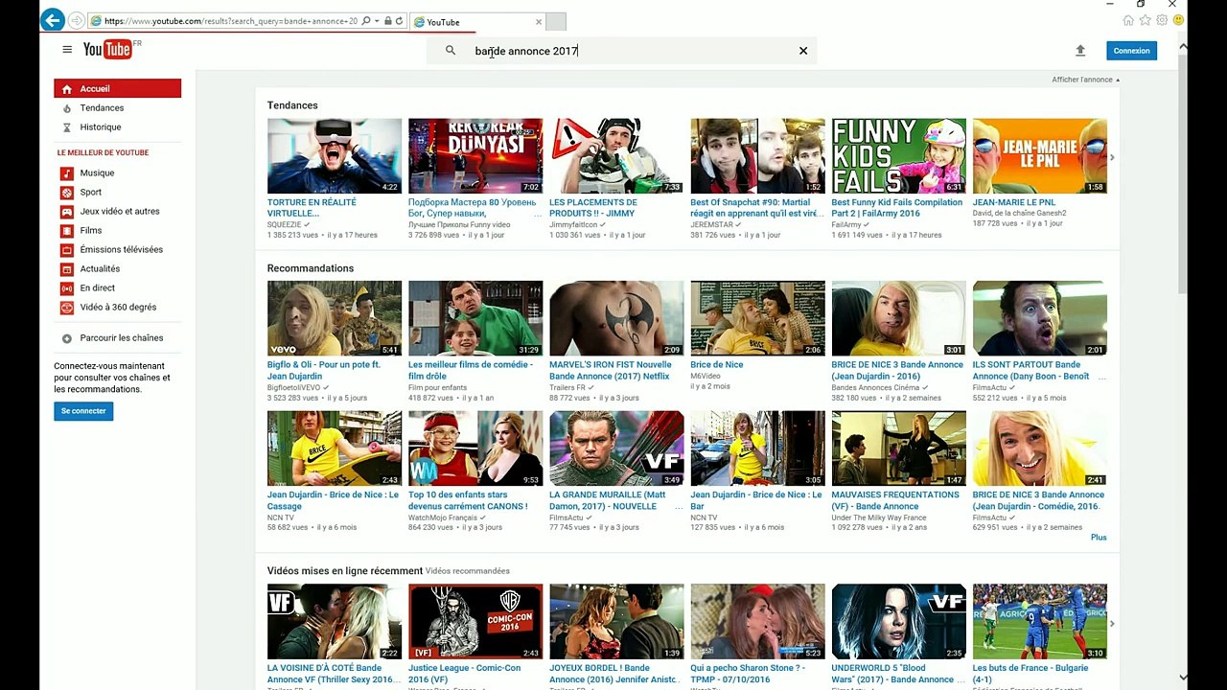
Task: Open 'LA GRANDE MURAILLE' video thumbnail
Action: [x=616, y=448]
